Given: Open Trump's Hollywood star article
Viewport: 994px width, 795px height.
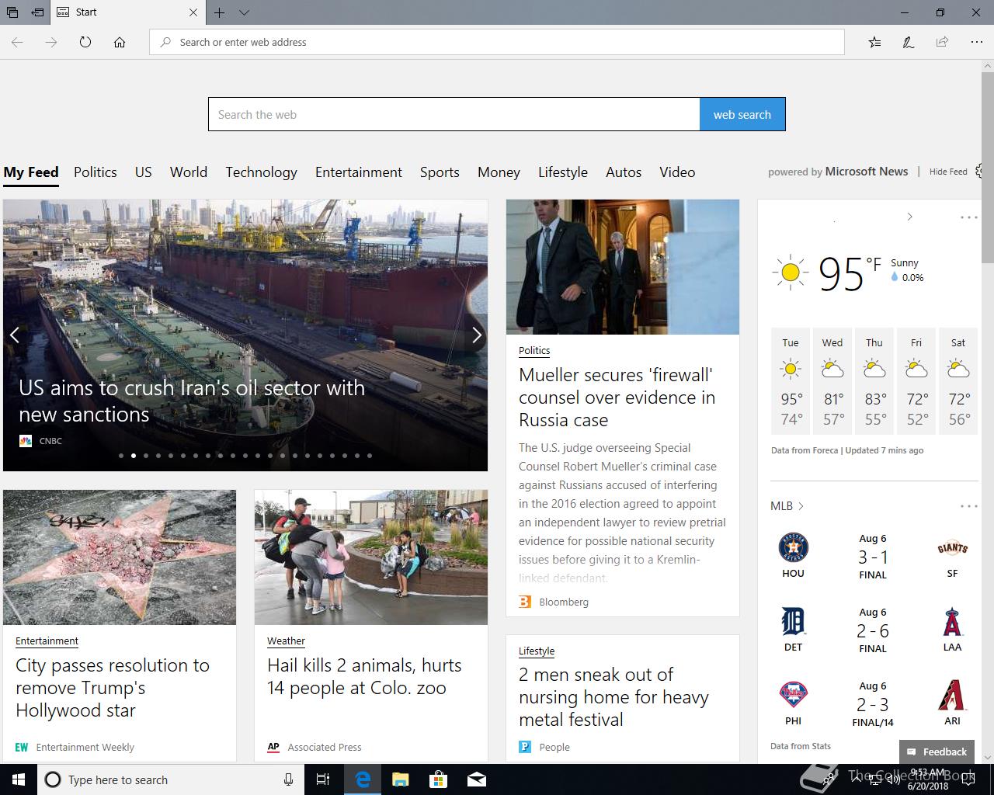Looking at the screenshot, I should (113, 688).
